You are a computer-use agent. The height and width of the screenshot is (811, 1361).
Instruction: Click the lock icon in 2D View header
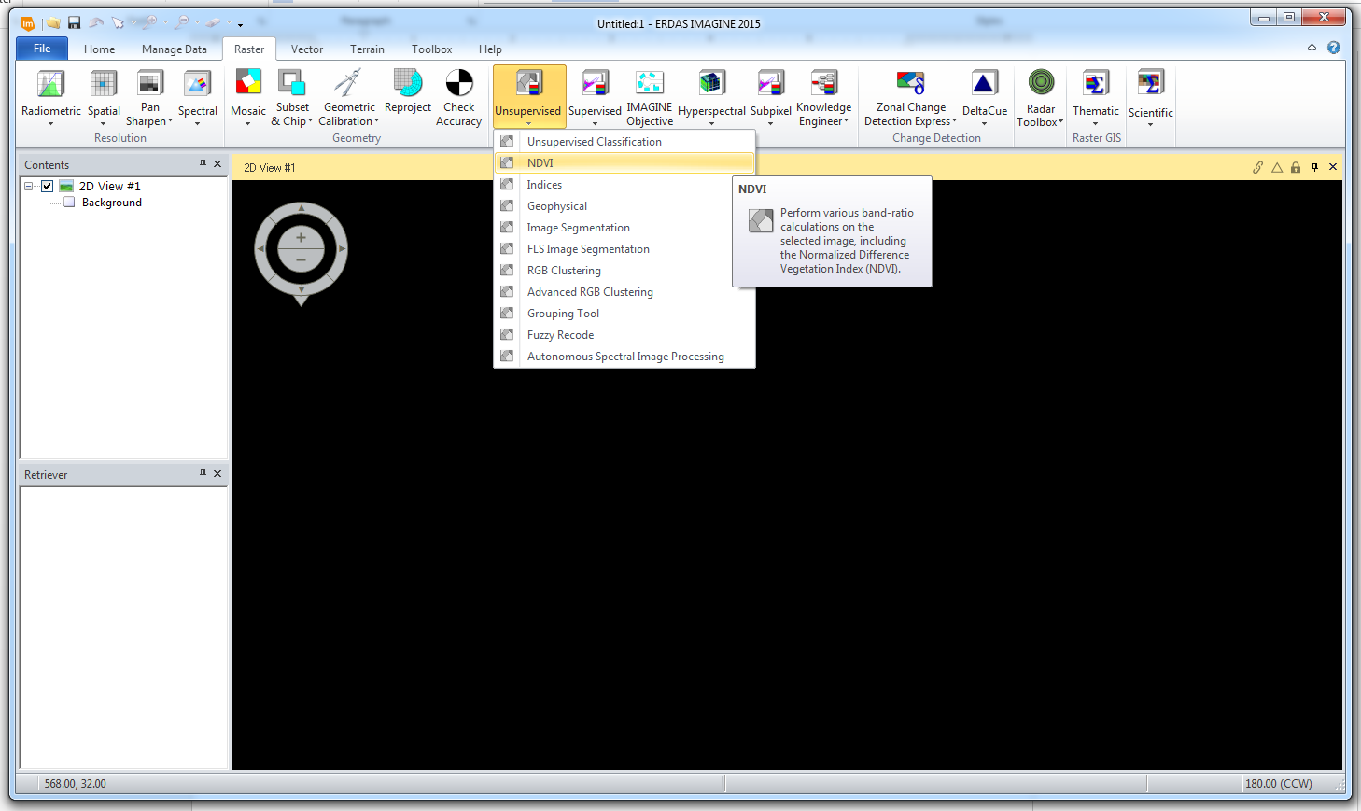coord(1296,167)
